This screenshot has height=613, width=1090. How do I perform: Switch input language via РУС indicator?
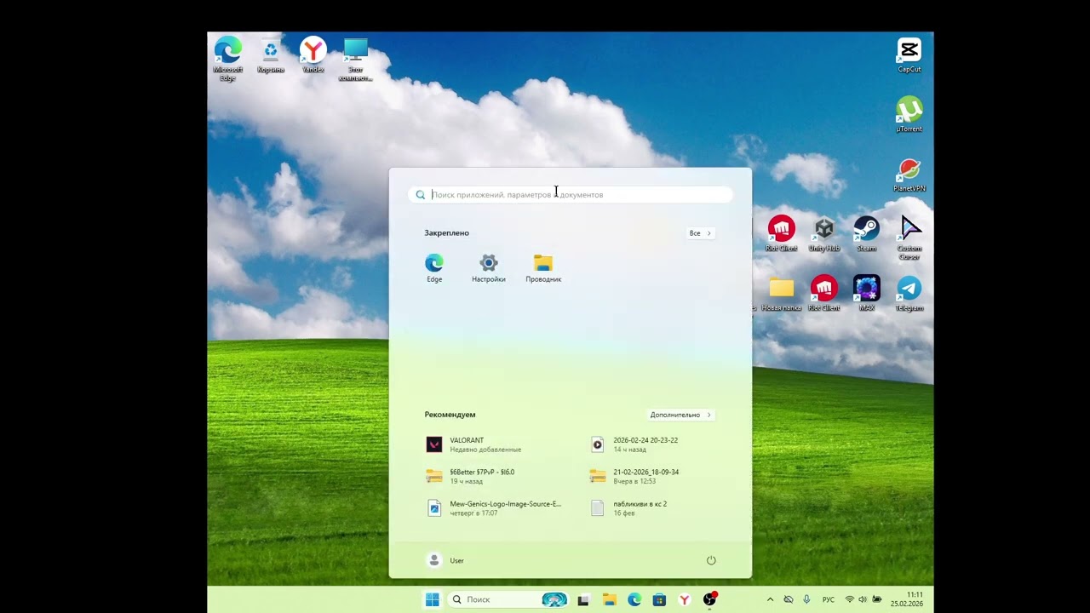[829, 599]
